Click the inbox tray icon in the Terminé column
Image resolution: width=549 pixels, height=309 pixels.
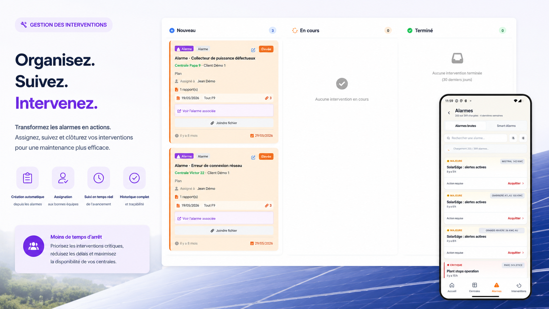[457, 58]
